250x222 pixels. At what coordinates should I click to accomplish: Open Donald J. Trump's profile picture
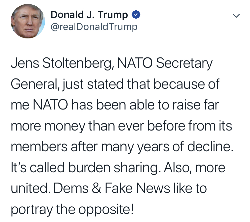coord(28,21)
